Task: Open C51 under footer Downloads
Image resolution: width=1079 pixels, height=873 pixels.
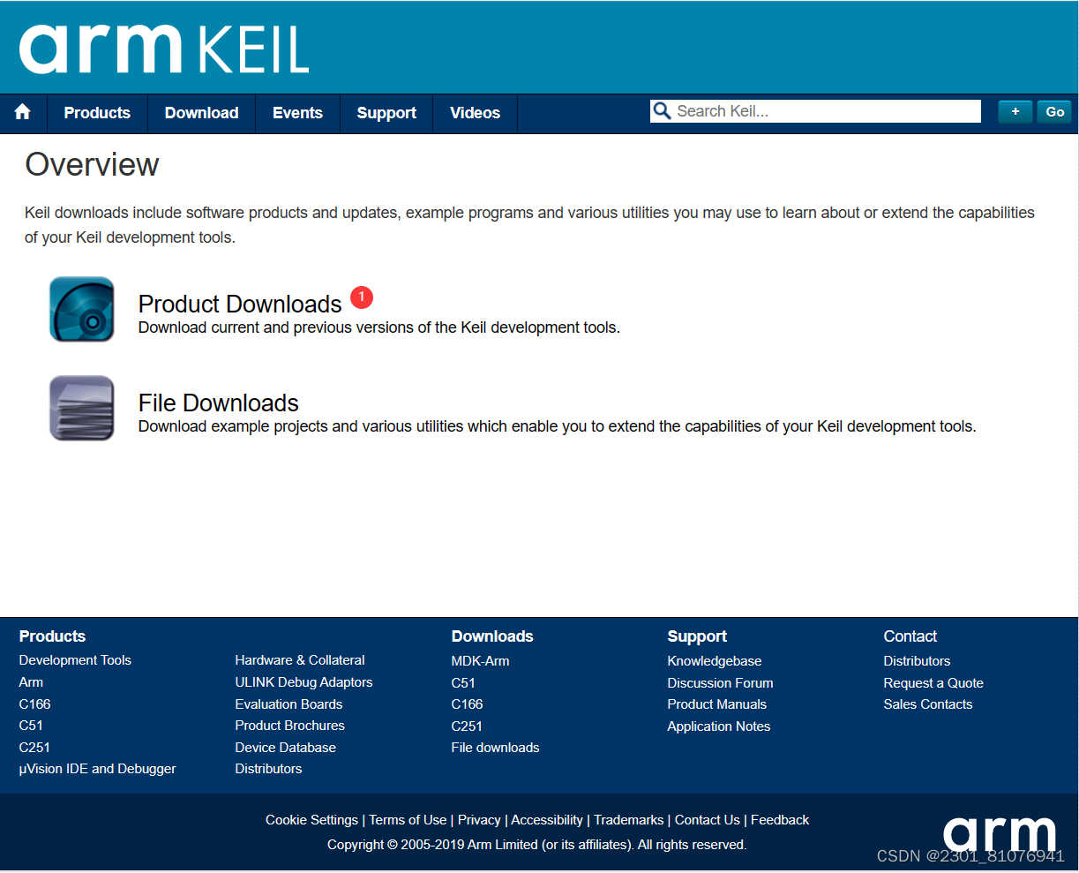Action: (463, 683)
